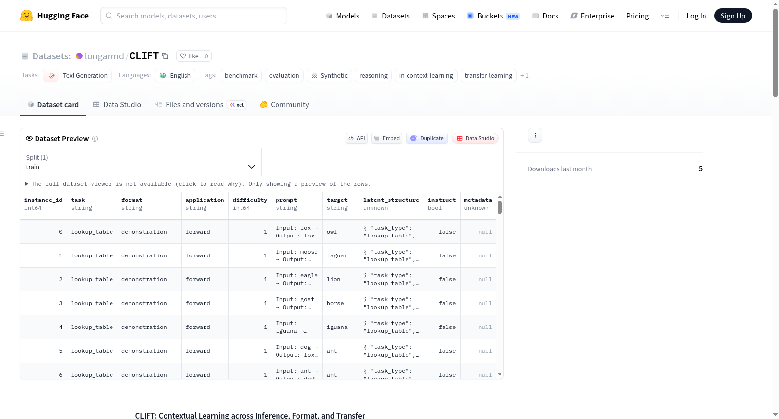Click the format column header
Viewport: 779px width, 419px height.
pyautogui.click(x=149, y=204)
